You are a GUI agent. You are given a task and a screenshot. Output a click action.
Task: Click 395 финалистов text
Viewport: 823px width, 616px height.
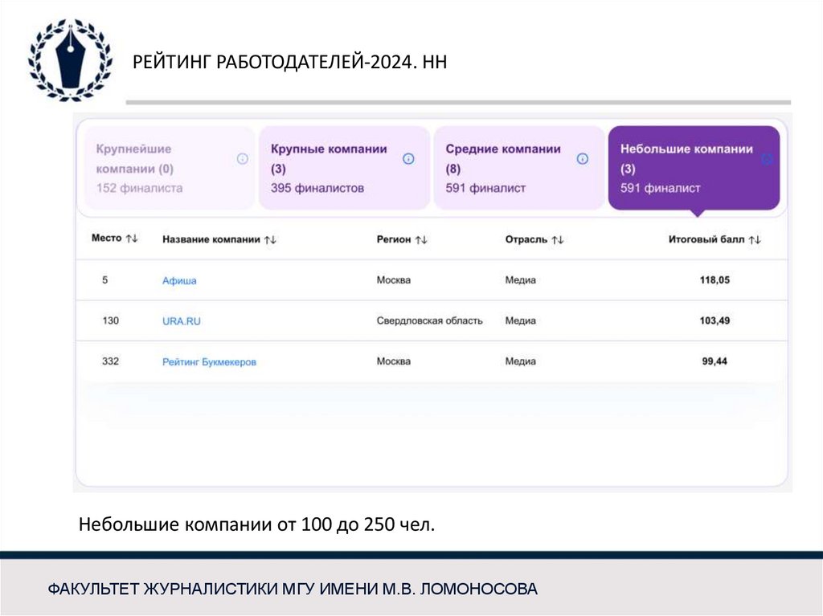(x=317, y=188)
